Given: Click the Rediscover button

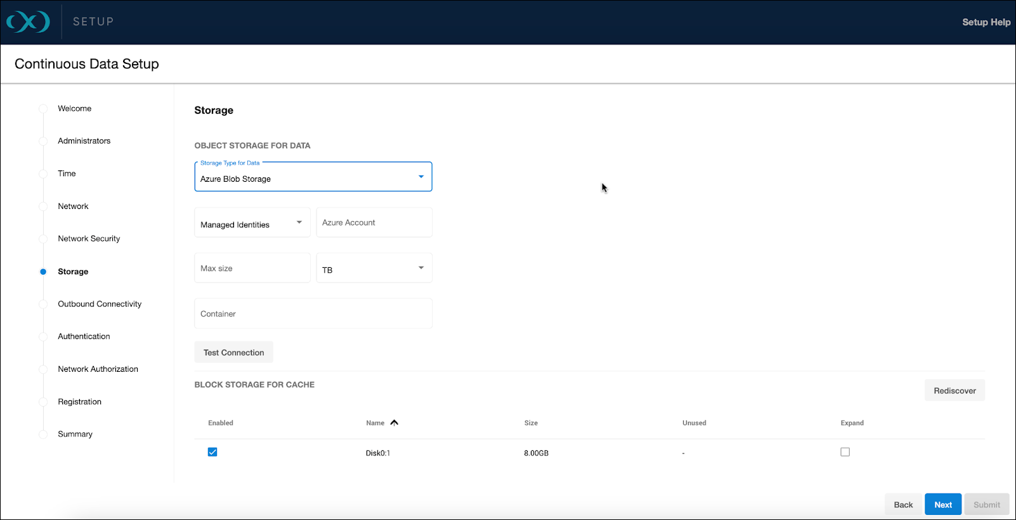Looking at the screenshot, I should pyautogui.click(x=954, y=391).
